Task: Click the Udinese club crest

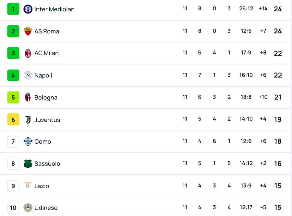Action: coord(28,208)
